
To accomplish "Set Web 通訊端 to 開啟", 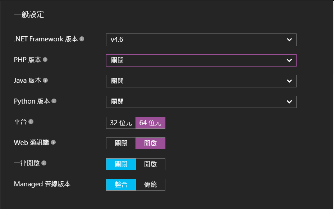I will tap(150, 143).
